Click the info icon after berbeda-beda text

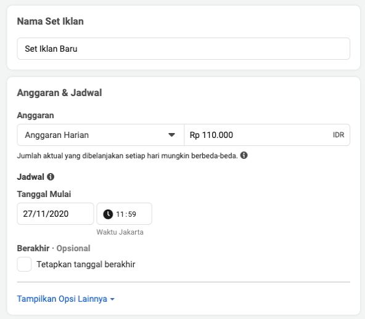coord(244,155)
